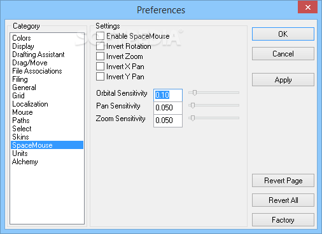This screenshot has height=234, width=322.
Task: Tick the Invert X Pan checkbox
Action: point(100,67)
